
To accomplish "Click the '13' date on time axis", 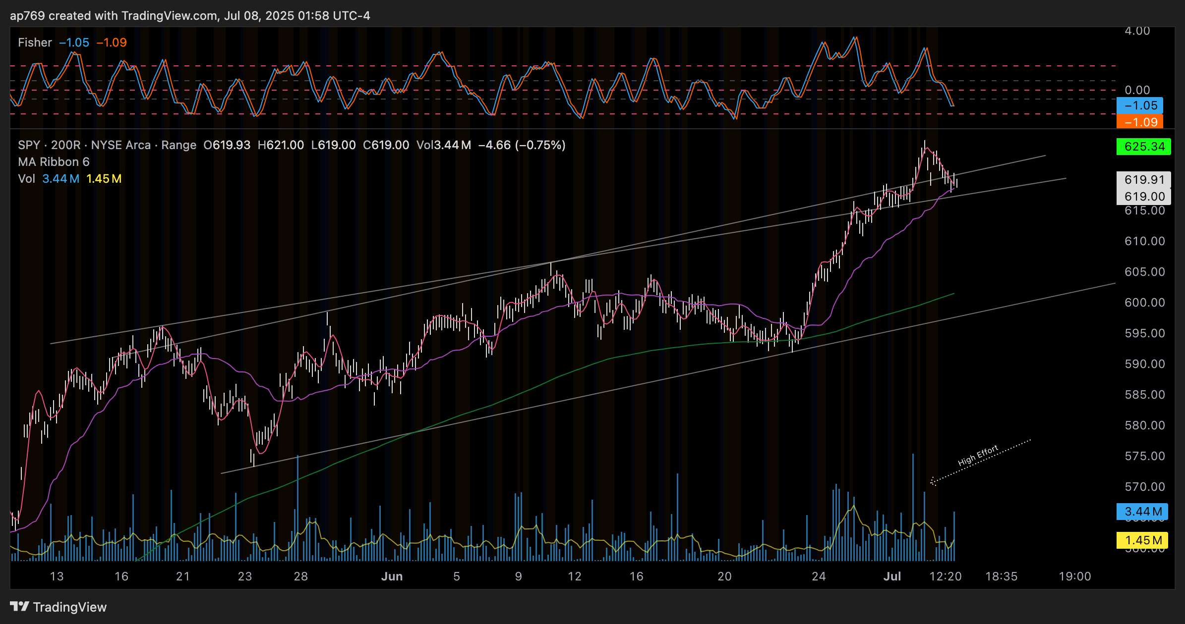I will pyautogui.click(x=57, y=576).
